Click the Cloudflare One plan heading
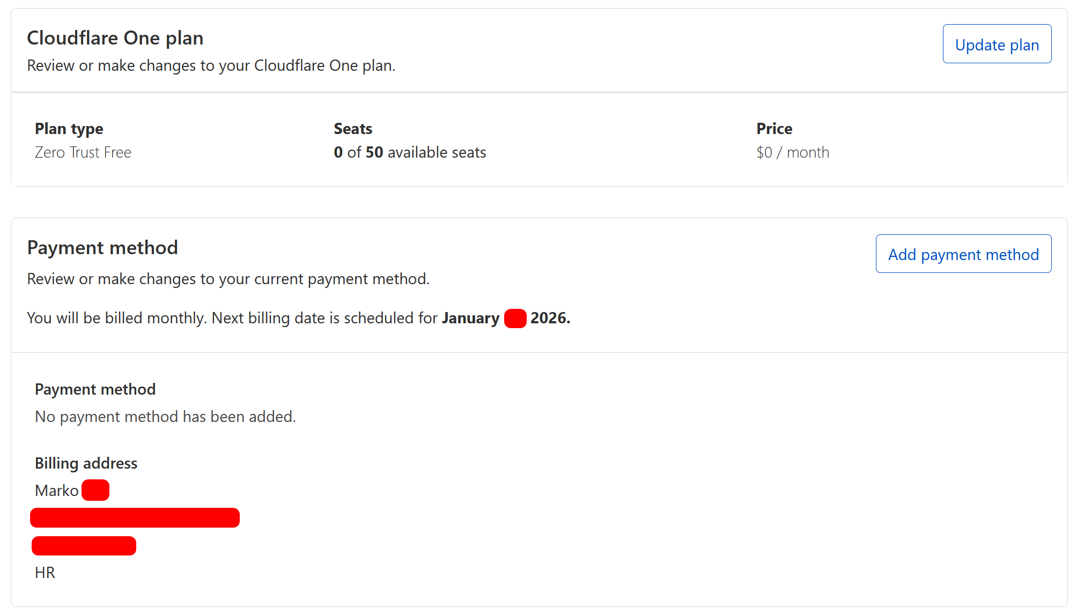The image size is (1077, 615). [x=115, y=38]
